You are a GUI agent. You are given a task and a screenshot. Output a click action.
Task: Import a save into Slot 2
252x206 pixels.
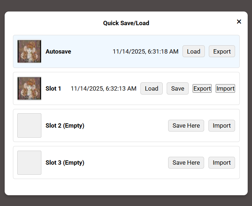tap(221, 125)
